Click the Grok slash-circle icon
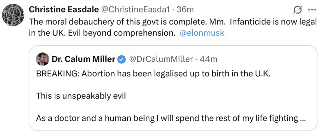 point(297,10)
